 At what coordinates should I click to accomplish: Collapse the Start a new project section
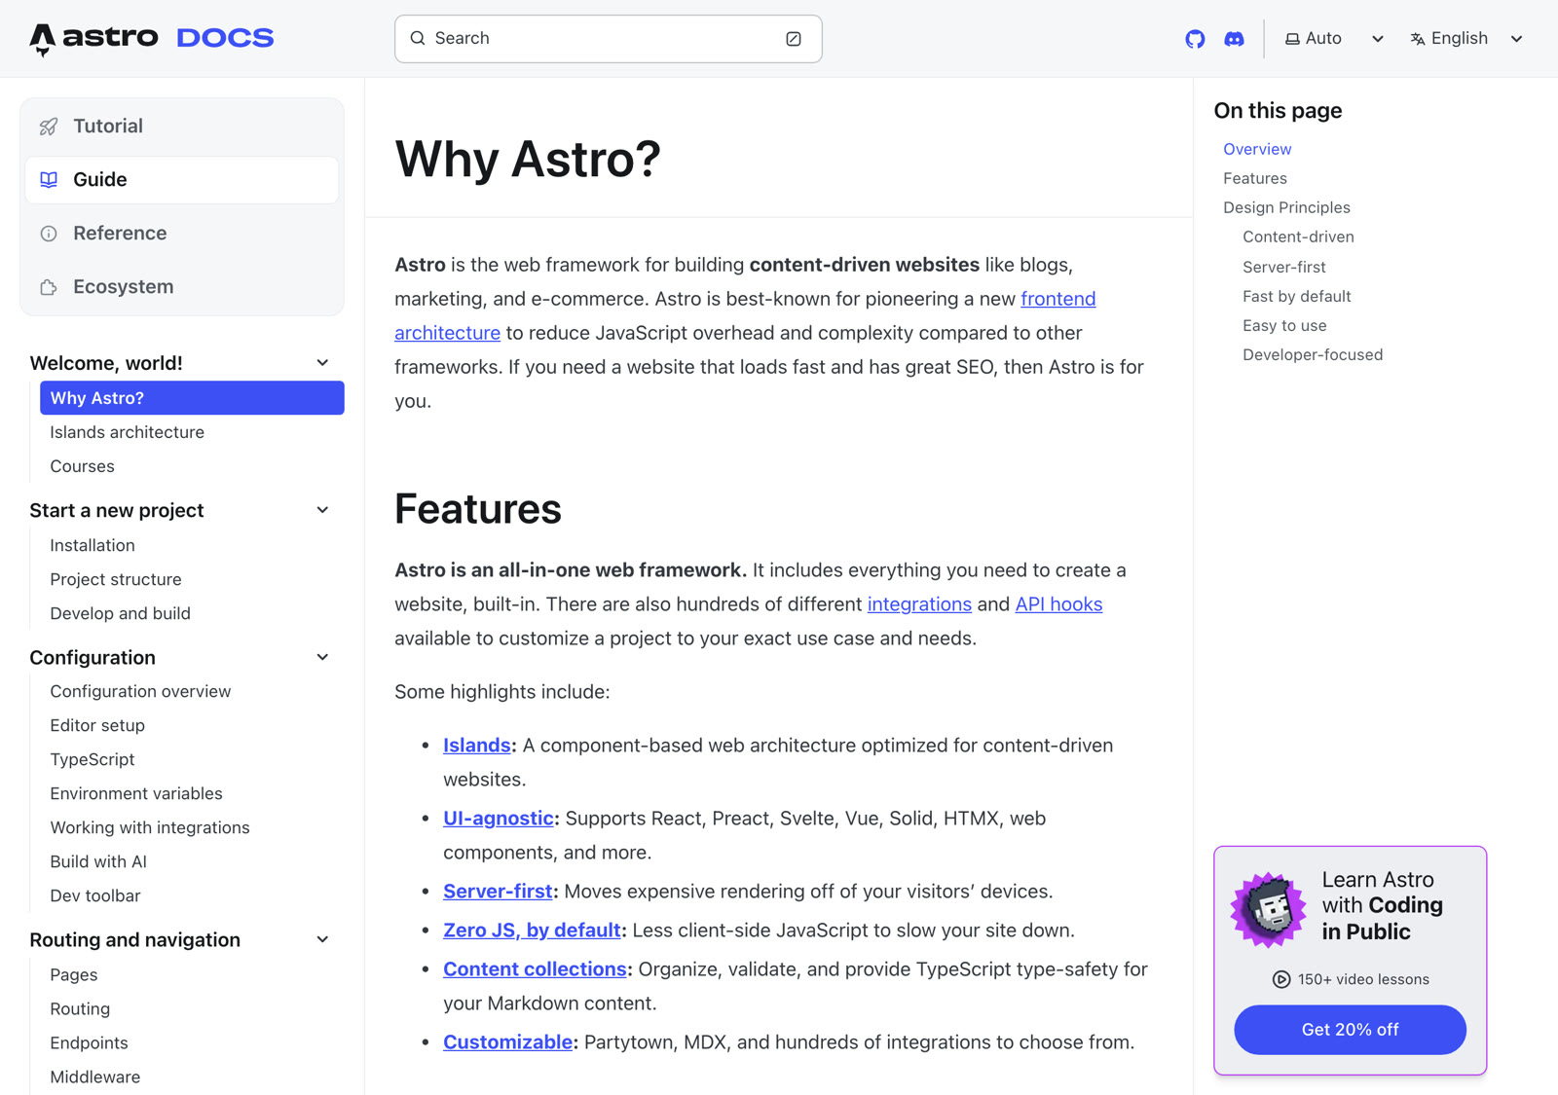[x=322, y=510]
